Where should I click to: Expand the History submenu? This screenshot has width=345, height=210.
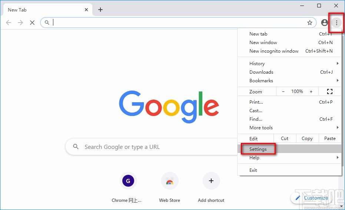point(289,64)
